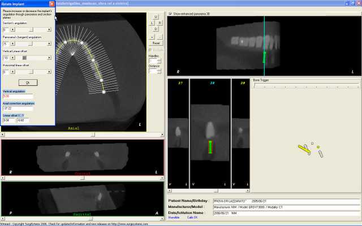Increase Horizontal linear offset with right arrow
Screen dimensions: 362x226
pyautogui.click(x=49, y=72)
